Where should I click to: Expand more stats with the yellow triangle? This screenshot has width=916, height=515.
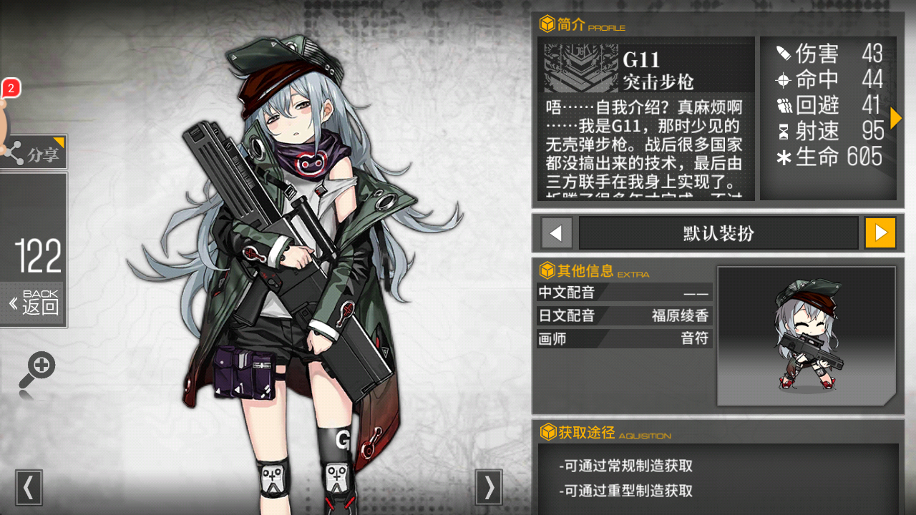point(895,118)
